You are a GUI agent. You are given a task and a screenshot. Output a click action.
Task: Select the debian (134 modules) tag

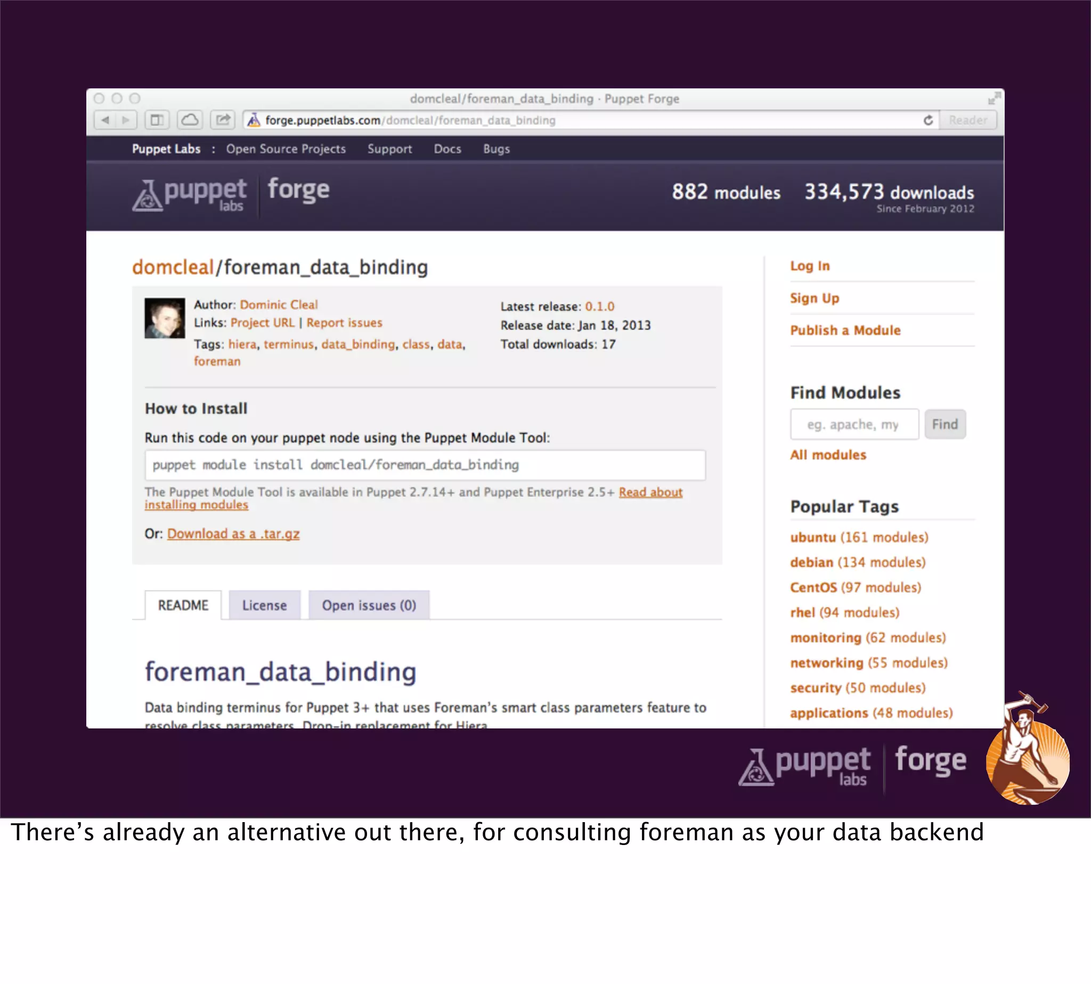click(857, 562)
